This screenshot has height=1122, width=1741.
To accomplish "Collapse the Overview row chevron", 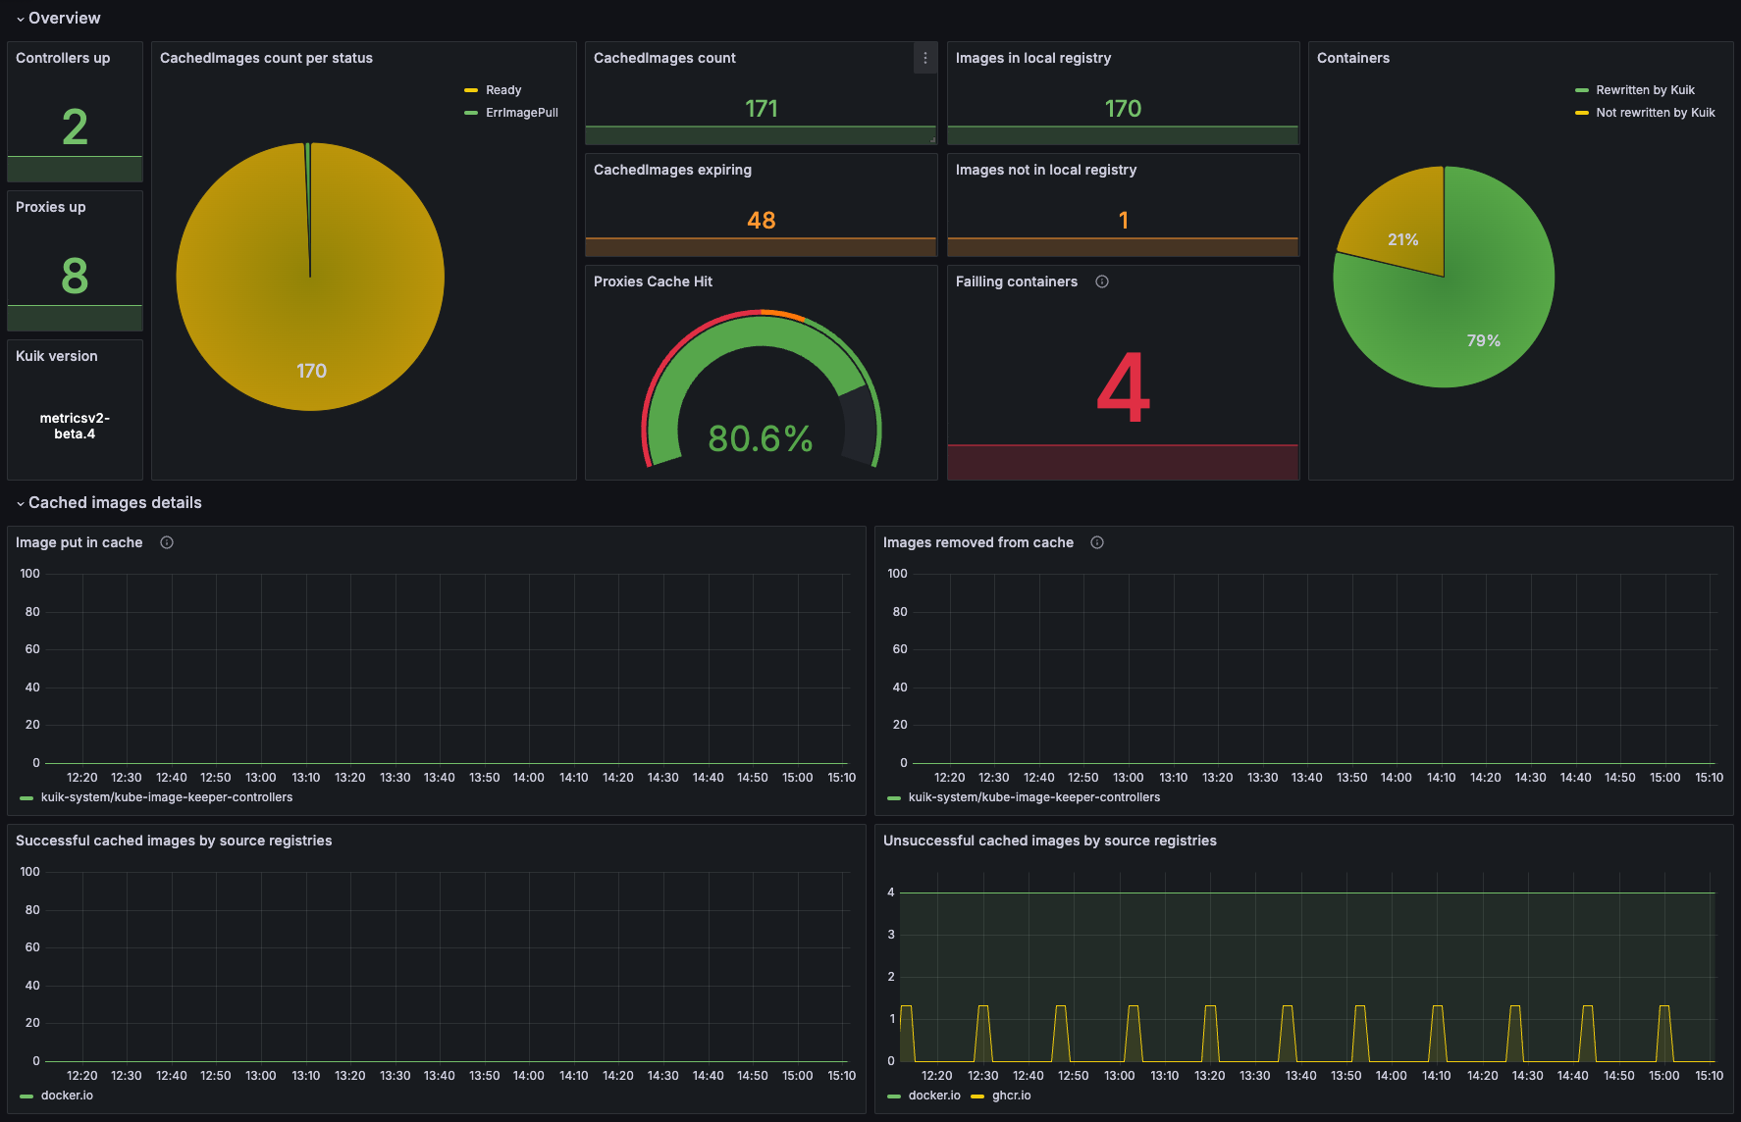I will tap(21, 19).
